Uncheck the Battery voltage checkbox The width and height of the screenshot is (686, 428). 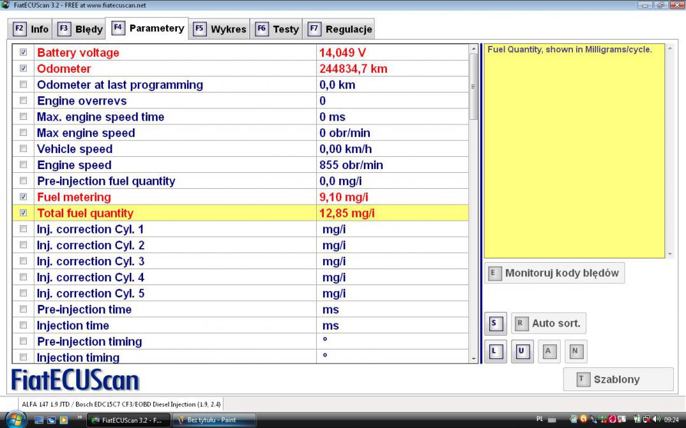tap(24, 53)
